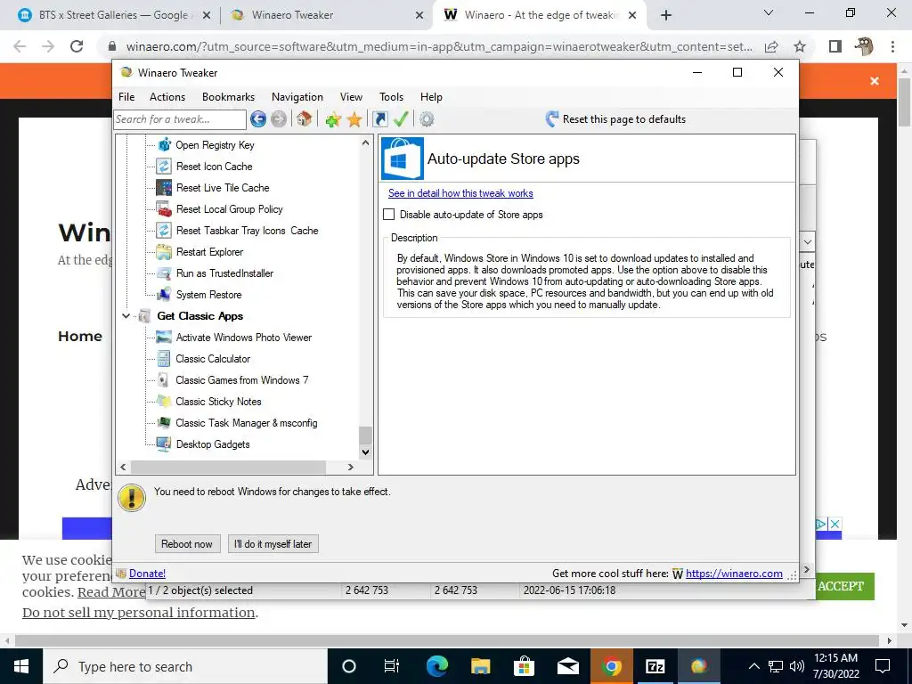The width and height of the screenshot is (912, 684).
Task: Click the tree horizontal scrollbar right arrow
Action: (x=350, y=467)
